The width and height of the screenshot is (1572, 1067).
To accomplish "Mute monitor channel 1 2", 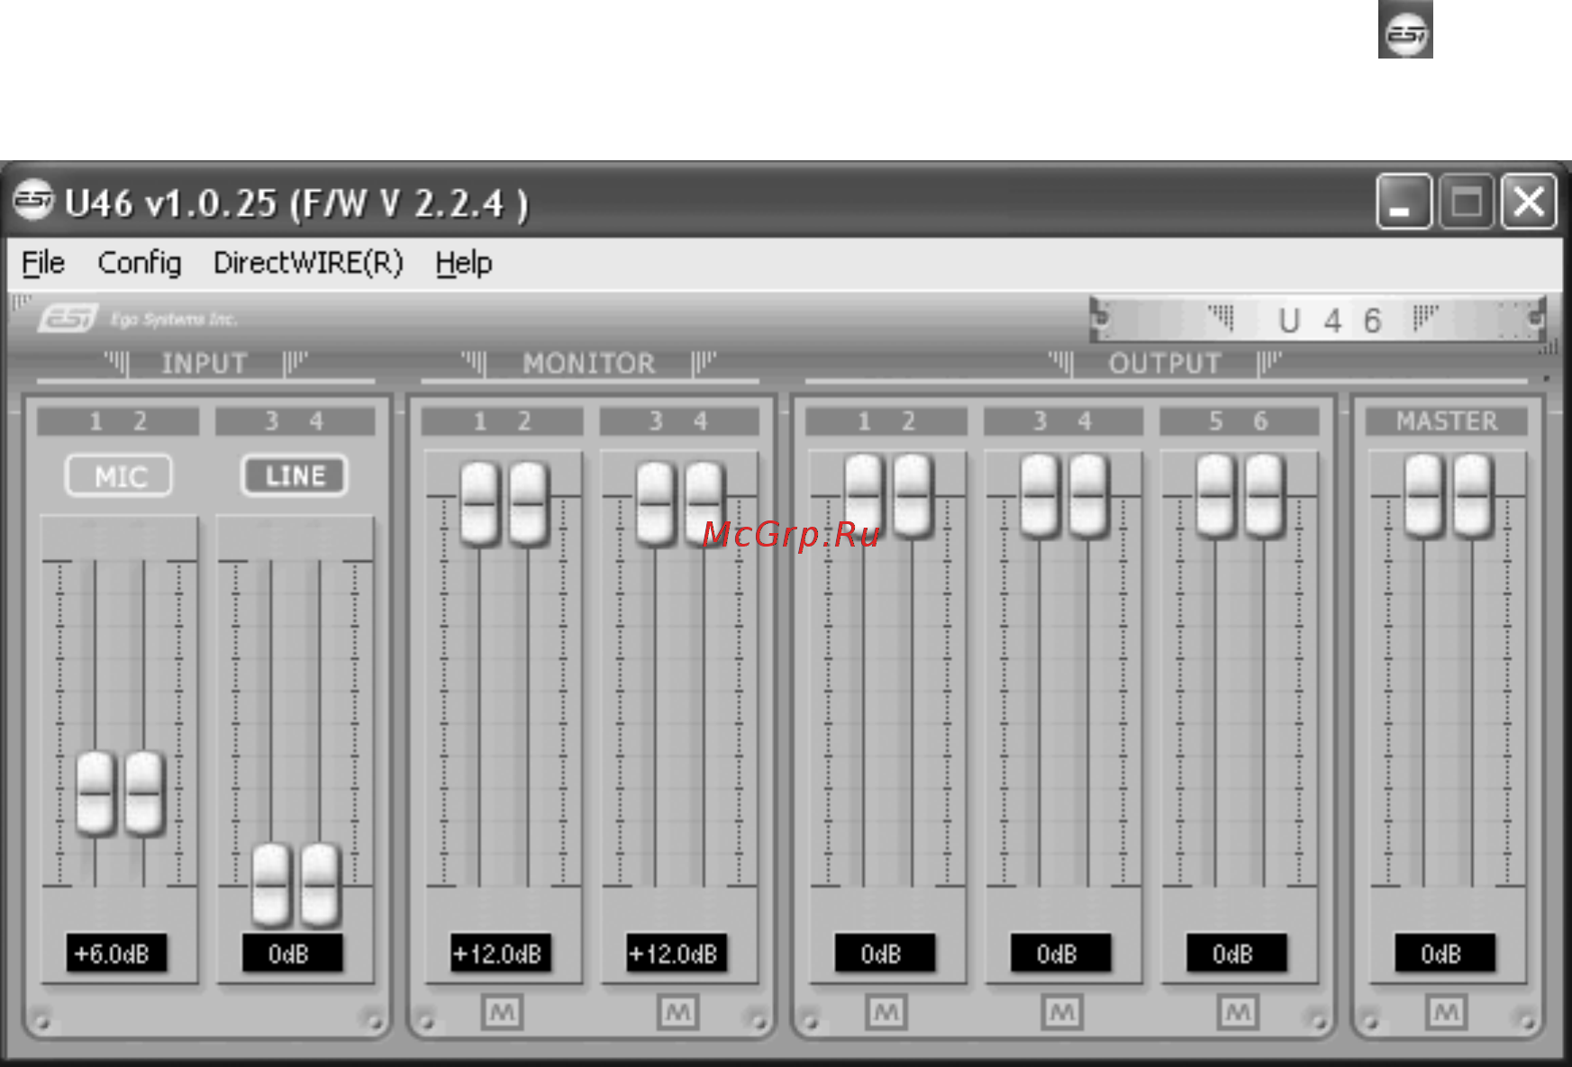I will pyautogui.click(x=502, y=1012).
